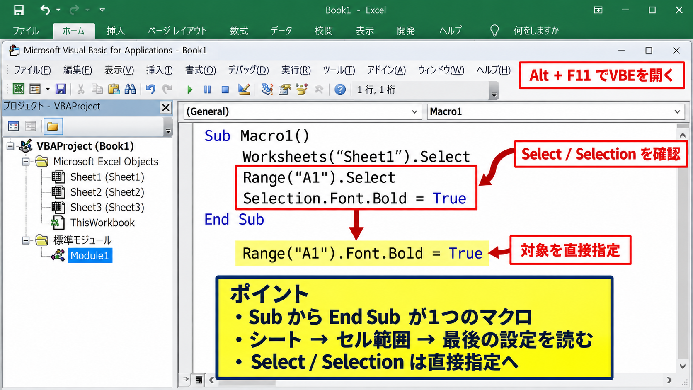
Task: Select Sheet2 (Sheet2) in project tree
Action: pyautogui.click(x=107, y=192)
